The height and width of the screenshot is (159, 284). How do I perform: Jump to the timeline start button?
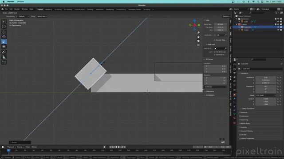110,147
